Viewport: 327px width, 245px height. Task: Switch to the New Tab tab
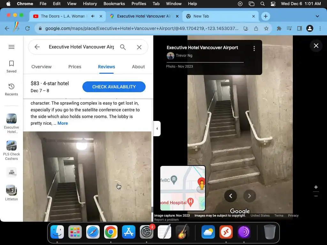click(220, 16)
